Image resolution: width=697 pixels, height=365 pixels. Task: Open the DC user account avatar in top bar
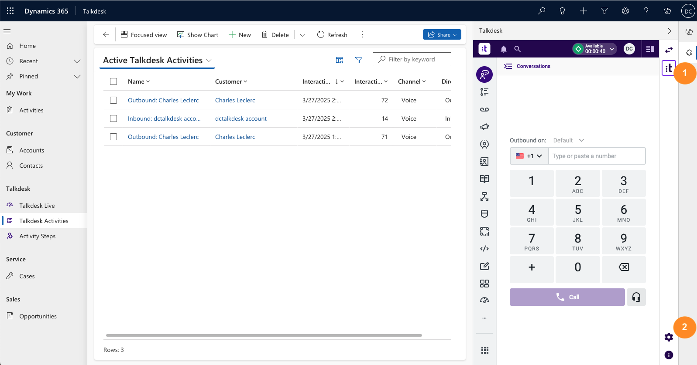(688, 11)
